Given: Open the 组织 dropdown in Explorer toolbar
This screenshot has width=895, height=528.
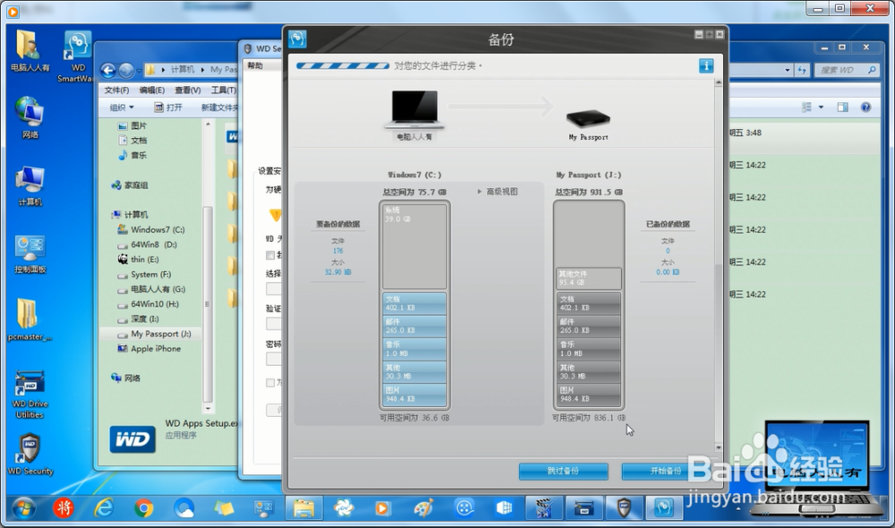Looking at the screenshot, I should pyautogui.click(x=122, y=107).
